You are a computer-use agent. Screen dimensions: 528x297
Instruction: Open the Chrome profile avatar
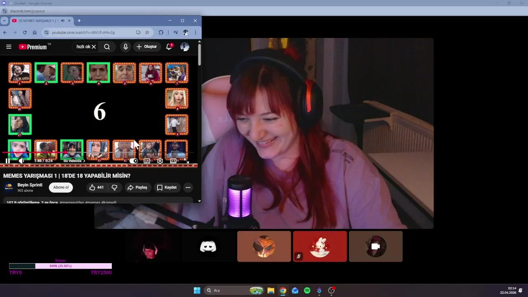186,33
